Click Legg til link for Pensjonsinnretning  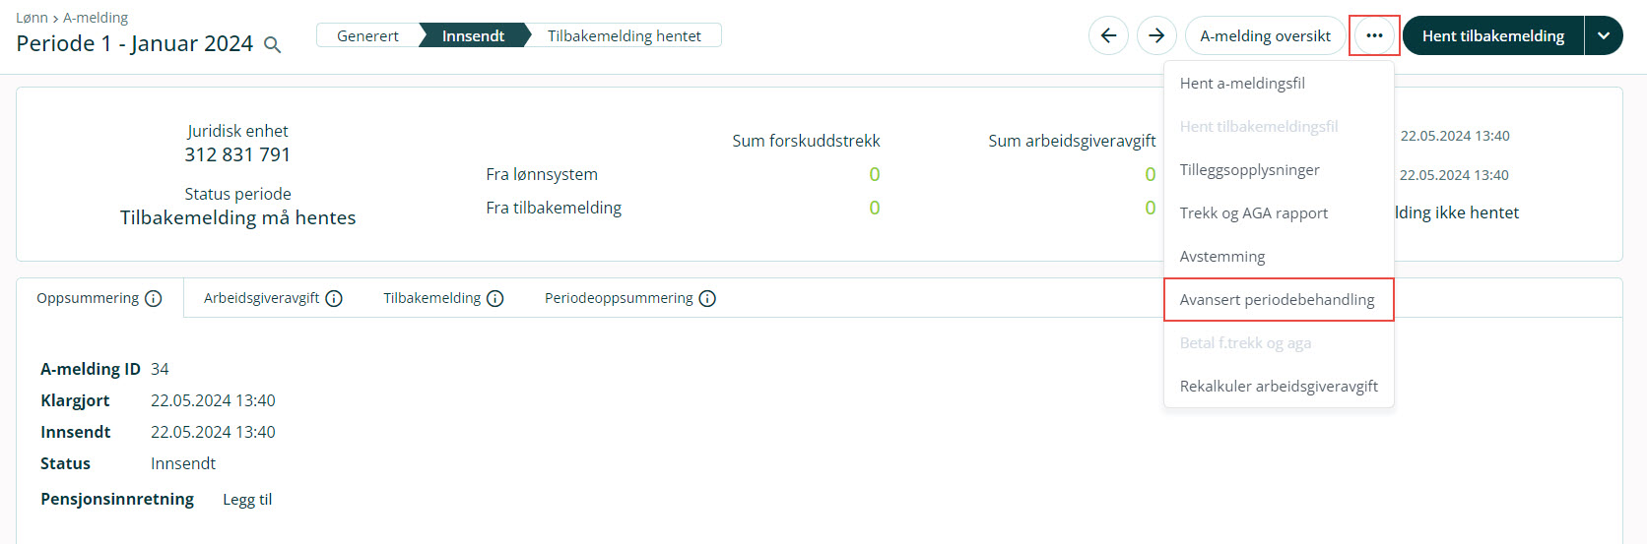[247, 500]
